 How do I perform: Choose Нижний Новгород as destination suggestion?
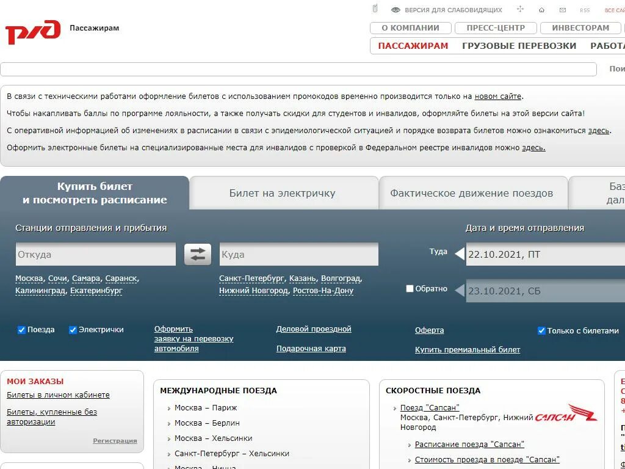pyautogui.click(x=253, y=291)
